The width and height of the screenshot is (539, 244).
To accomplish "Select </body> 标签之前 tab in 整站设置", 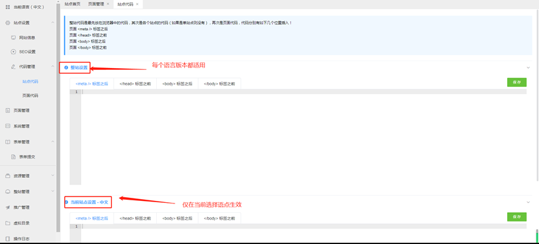I will [219, 84].
